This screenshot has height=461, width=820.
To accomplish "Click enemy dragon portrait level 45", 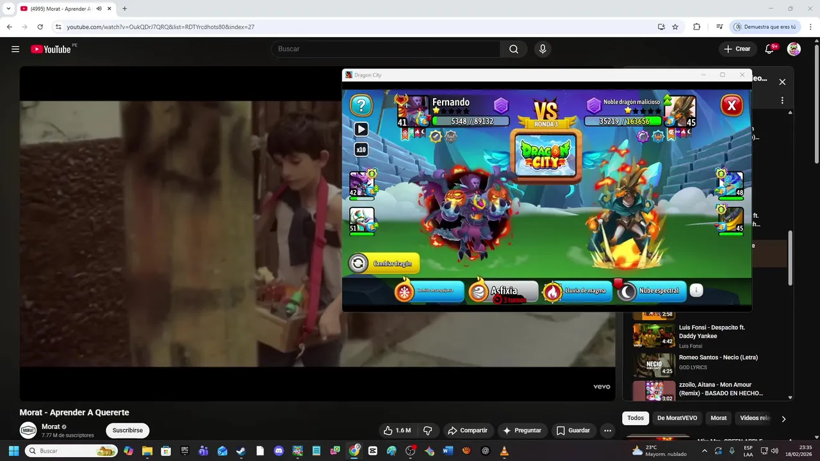I will (680, 111).
